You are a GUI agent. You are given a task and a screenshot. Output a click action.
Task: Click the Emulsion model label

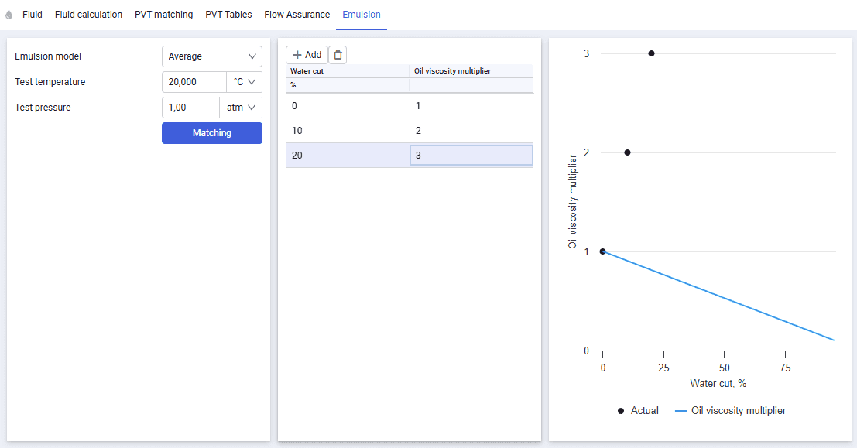tap(48, 56)
